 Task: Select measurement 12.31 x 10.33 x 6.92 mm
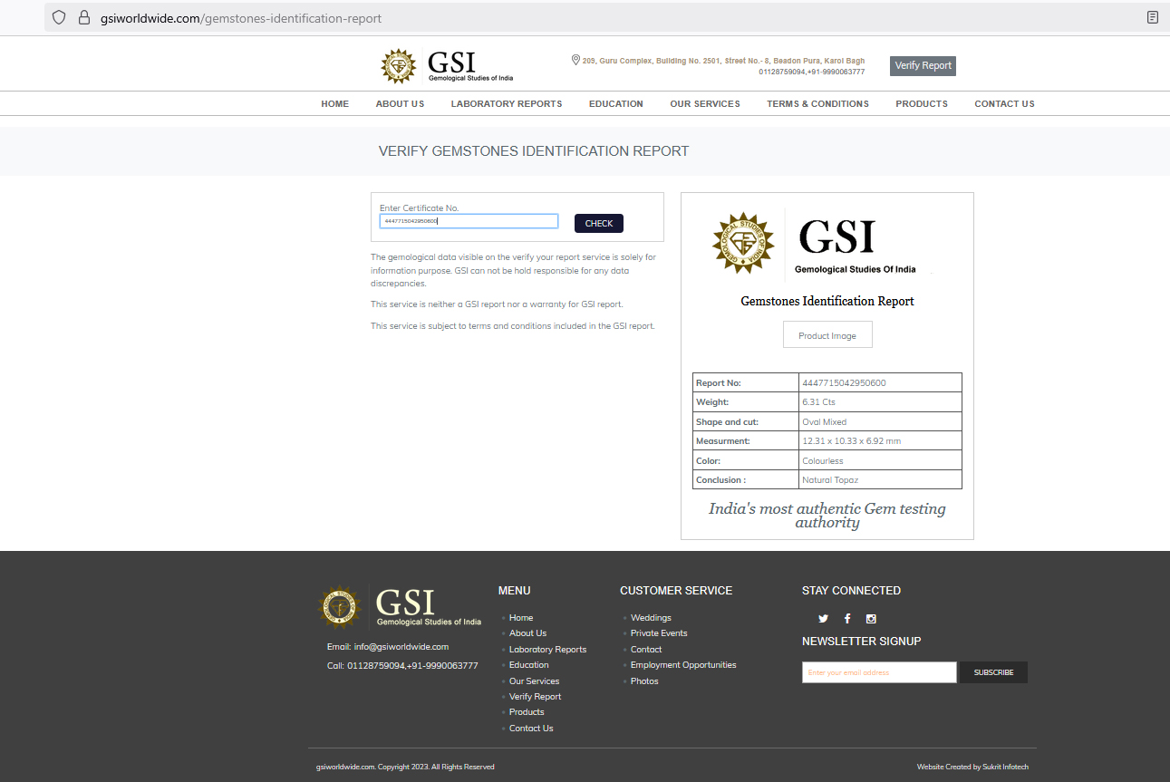pyautogui.click(x=851, y=441)
